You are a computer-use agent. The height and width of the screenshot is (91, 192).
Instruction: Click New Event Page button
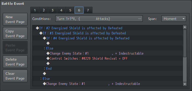point(15,19)
